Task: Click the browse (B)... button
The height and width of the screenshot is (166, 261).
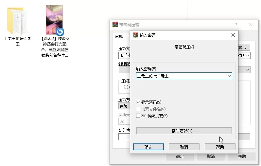Action: 244,47
